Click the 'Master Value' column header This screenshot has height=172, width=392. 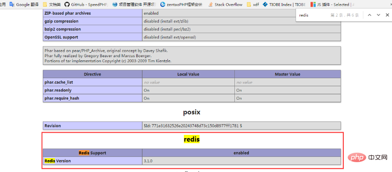pos(288,74)
